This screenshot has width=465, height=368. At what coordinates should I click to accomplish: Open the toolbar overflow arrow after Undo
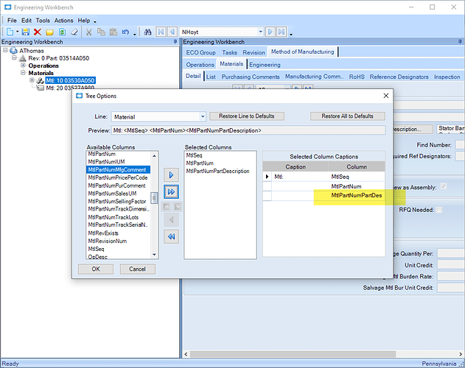click(134, 34)
